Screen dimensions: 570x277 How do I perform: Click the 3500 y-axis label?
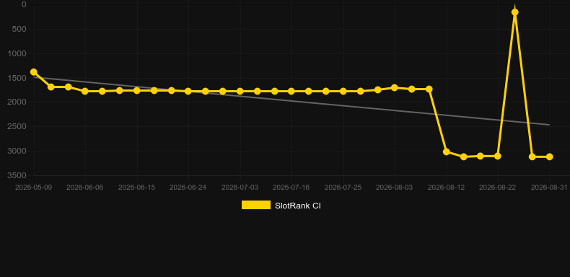click(x=17, y=175)
